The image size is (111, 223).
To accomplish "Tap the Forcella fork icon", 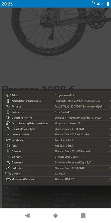I will pyautogui.click(x=8, y=106).
